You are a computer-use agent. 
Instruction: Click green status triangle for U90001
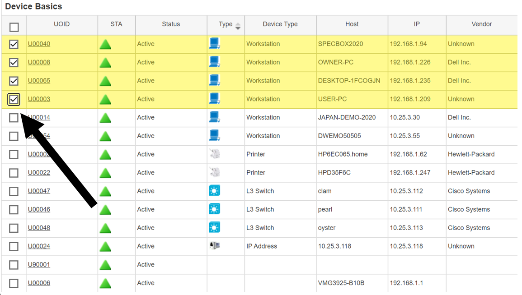(x=105, y=265)
